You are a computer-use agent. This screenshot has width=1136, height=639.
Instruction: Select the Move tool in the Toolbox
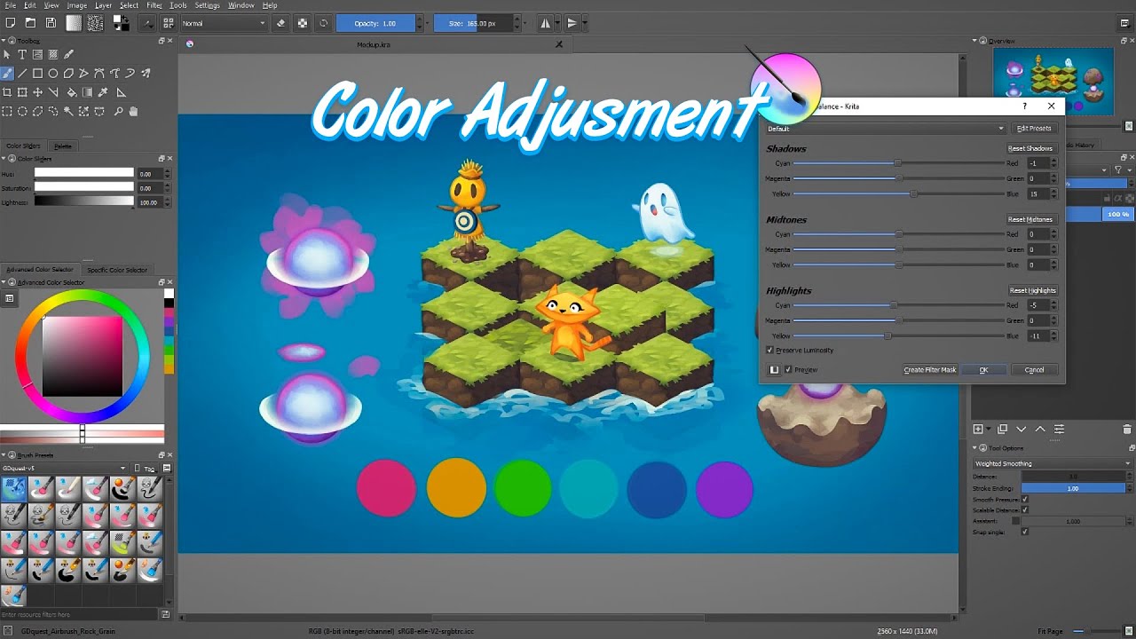point(37,92)
